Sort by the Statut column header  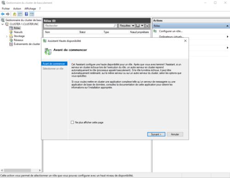point(90,32)
